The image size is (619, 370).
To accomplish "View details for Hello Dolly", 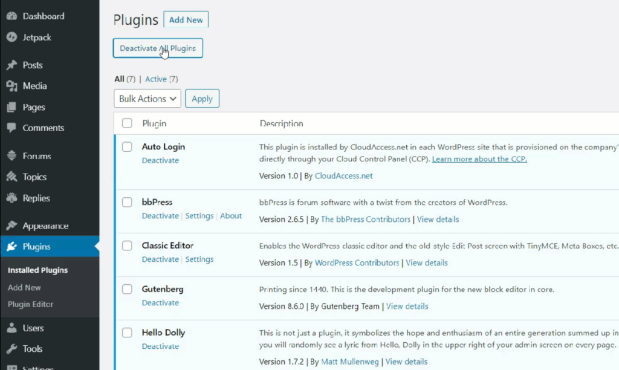I will 406,362.
